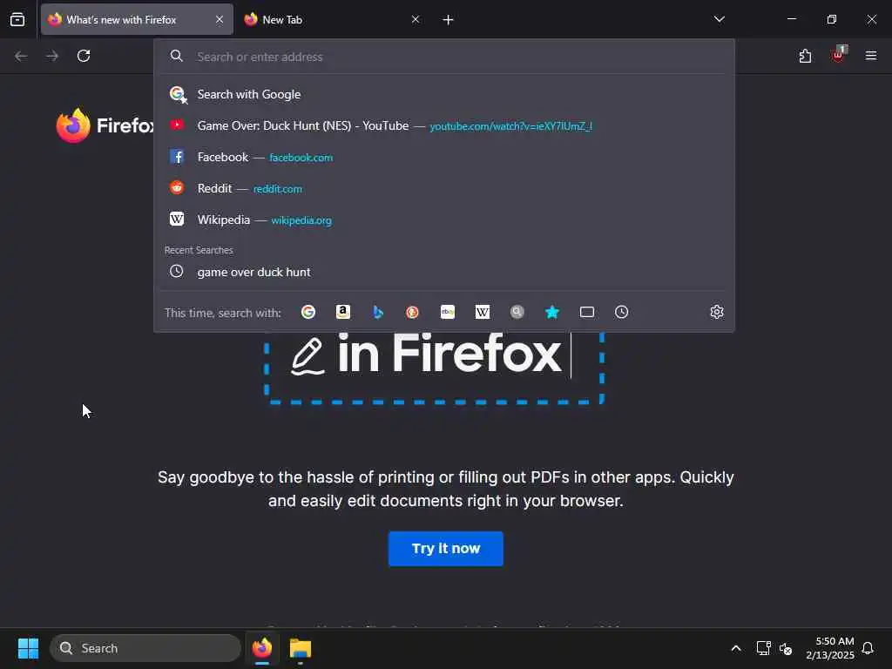Switch to the New Tab tab
Image resolution: width=892 pixels, height=669 pixels.
point(333,19)
